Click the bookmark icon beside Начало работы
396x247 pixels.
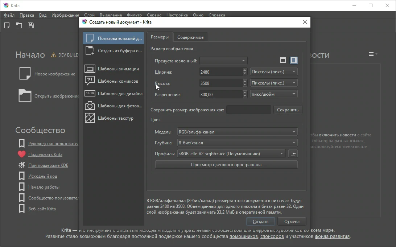pos(22,187)
